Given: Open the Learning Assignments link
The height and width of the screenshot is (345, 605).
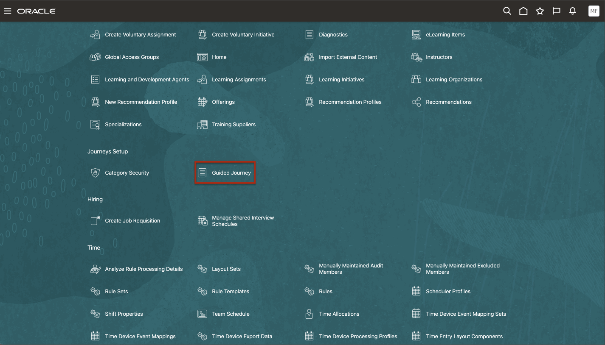Looking at the screenshot, I should tap(239, 80).
